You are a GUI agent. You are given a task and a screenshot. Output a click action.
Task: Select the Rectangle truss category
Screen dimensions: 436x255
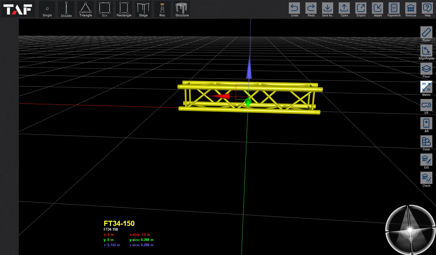(x=124, y=9)
